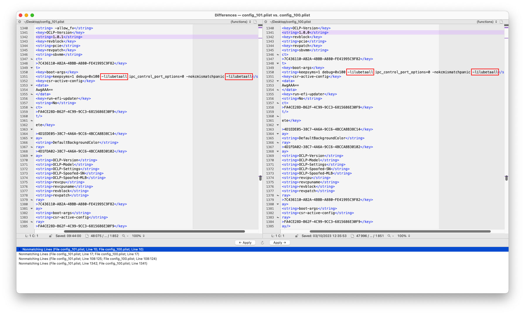Open gear menu for config_101.plist pane
Viewport: 525px width, 315px height.
[20, 22]
